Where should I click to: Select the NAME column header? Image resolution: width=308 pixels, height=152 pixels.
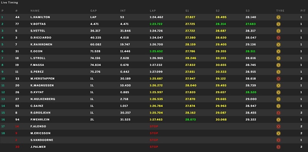tap(35, 11)
